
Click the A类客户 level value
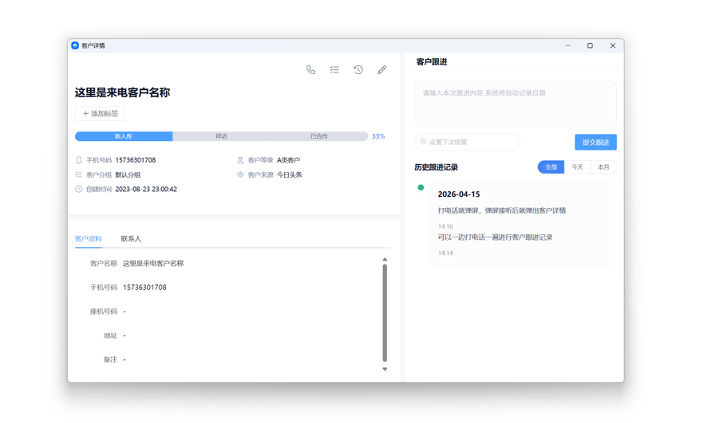click(288, 160)
